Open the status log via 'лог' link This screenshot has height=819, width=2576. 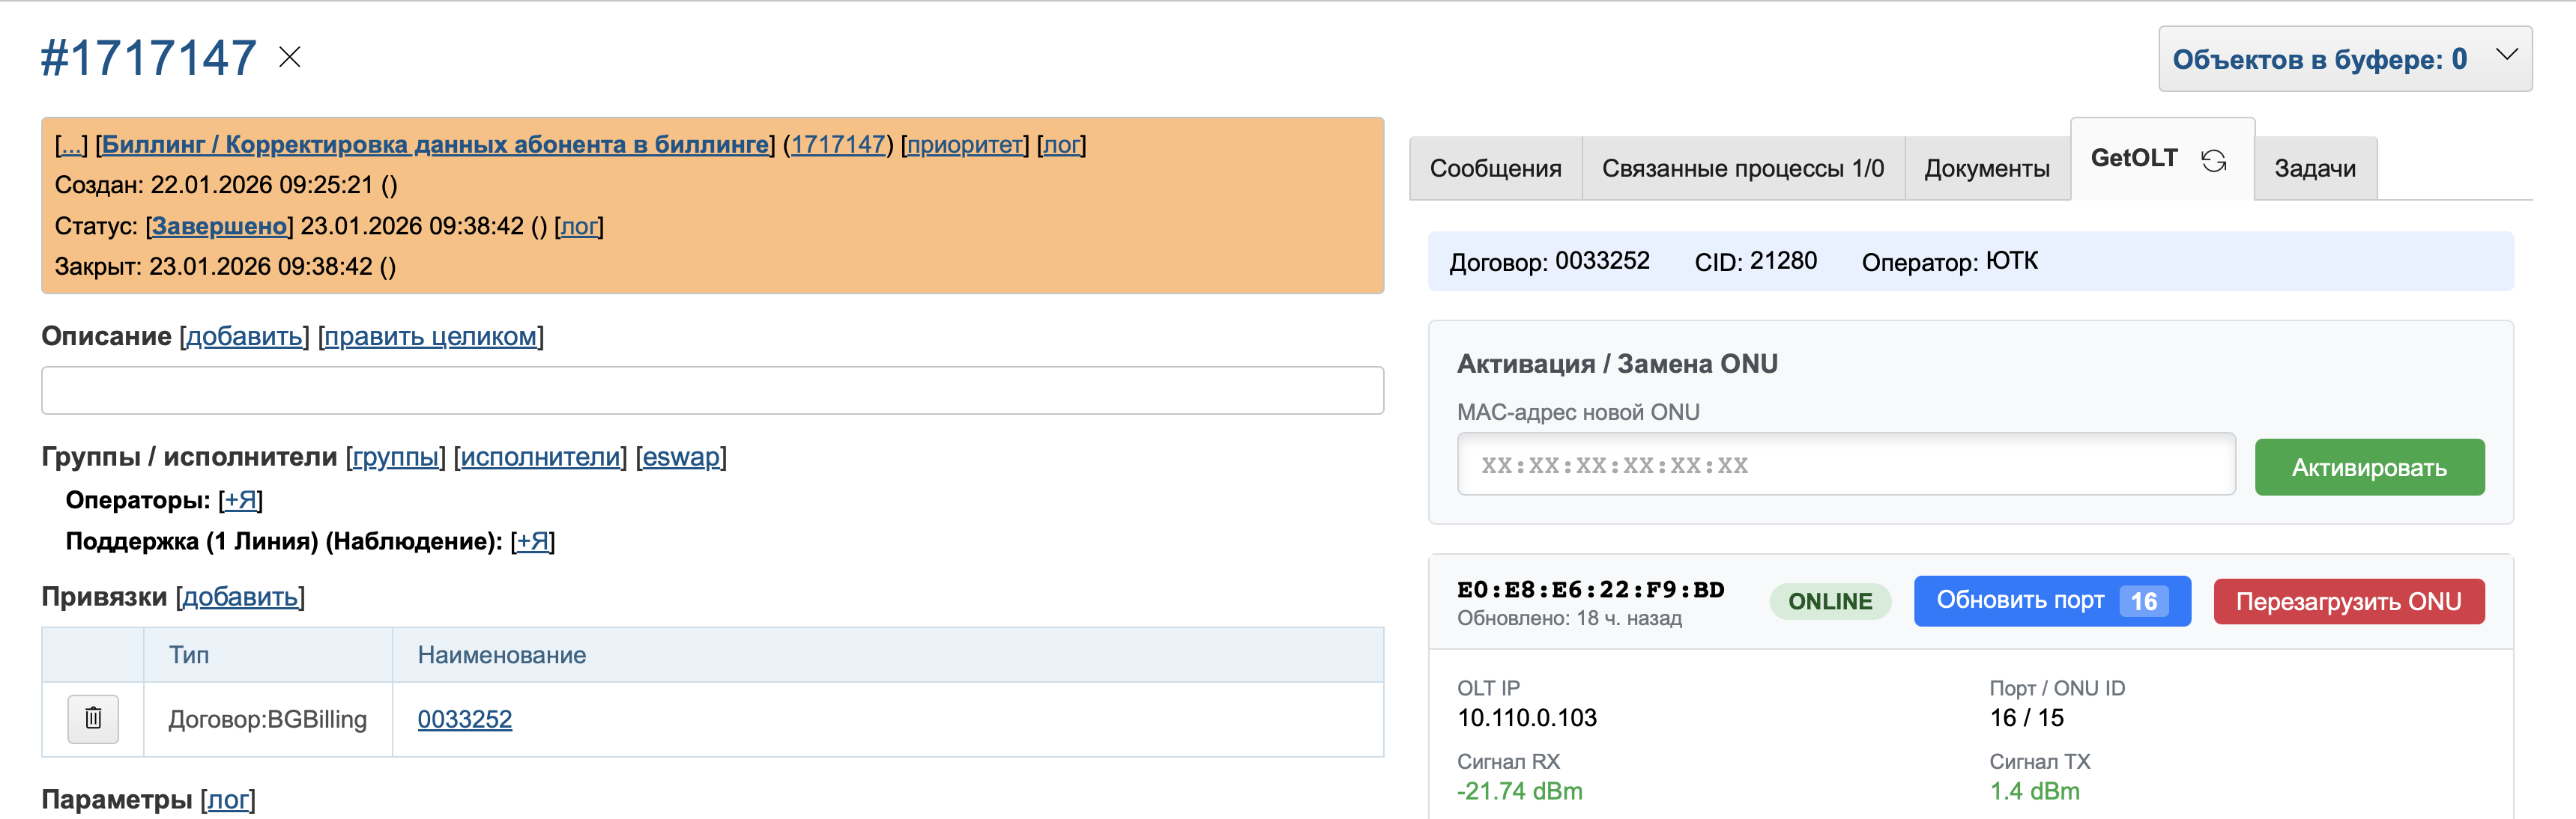tap(580, 227)
